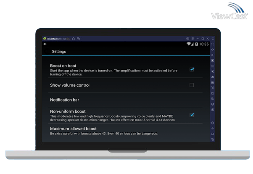This screenshot has height=174, width=253.
Task: Open BlueStacks settings gear in sidebar
Action: point(213,123)
